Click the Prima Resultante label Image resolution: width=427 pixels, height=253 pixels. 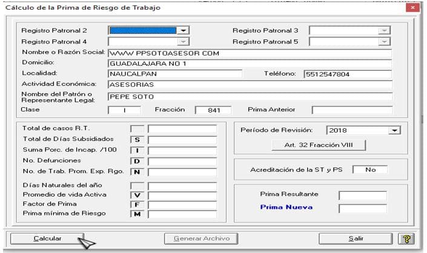289,194
